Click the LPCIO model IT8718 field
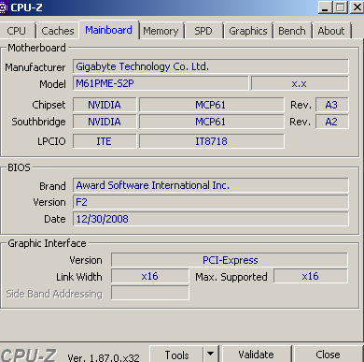 [212, 141]
